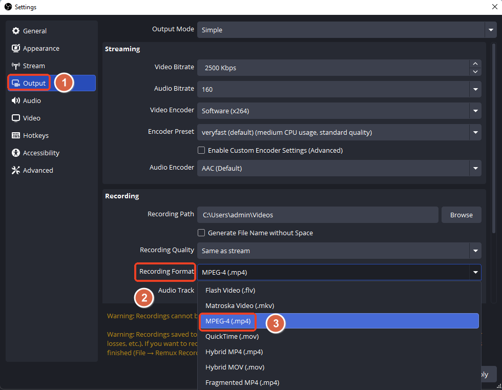The width and height of the screenshot is (502, 390).
Task: Click the Browse button for recording path
Action: (461, 215)
